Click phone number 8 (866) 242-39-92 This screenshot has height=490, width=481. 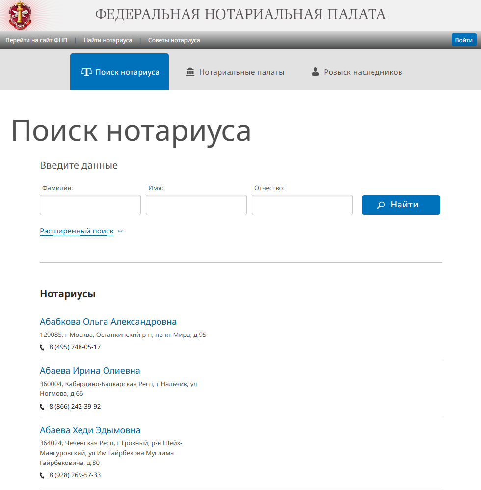(75, 407)
